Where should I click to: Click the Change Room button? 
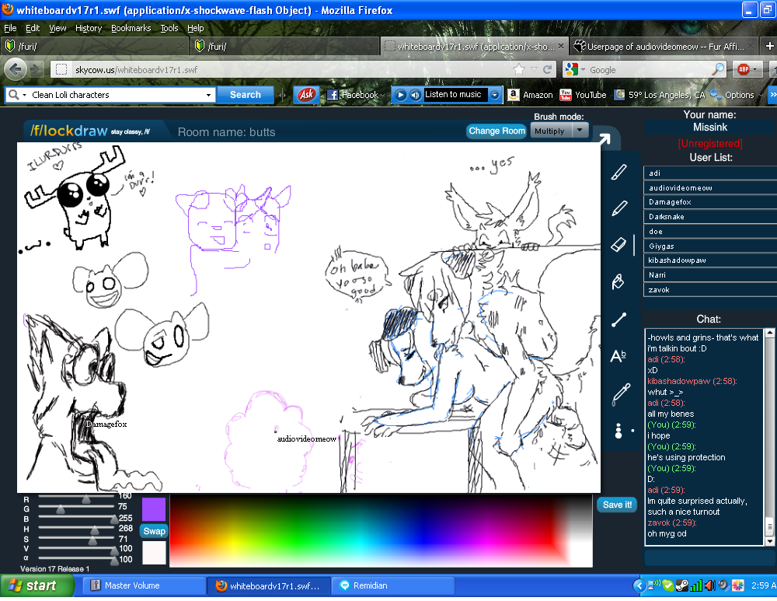(497, 131)
